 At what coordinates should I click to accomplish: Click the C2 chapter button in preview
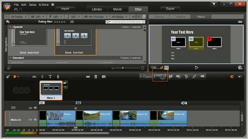[x=196, y=42]
